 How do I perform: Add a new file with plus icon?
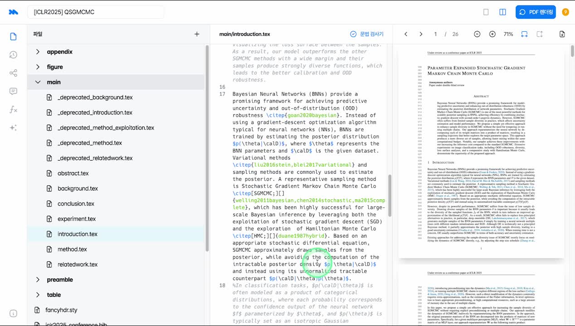[197, 34]
